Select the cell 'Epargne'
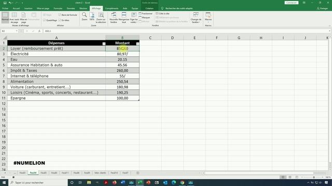The width and height of the screenshot is (332, 186). click(x=57, y=98)
